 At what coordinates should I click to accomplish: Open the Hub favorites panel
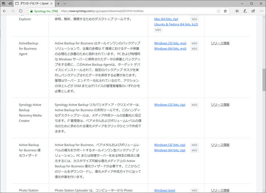[237, 11]
